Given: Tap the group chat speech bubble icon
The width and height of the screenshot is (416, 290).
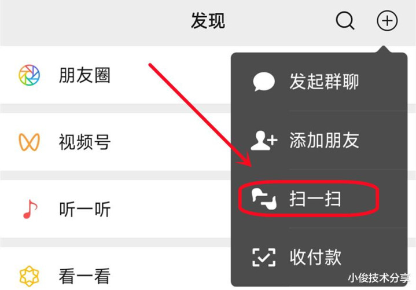Looking at the screenshot, I should point(264,82).
